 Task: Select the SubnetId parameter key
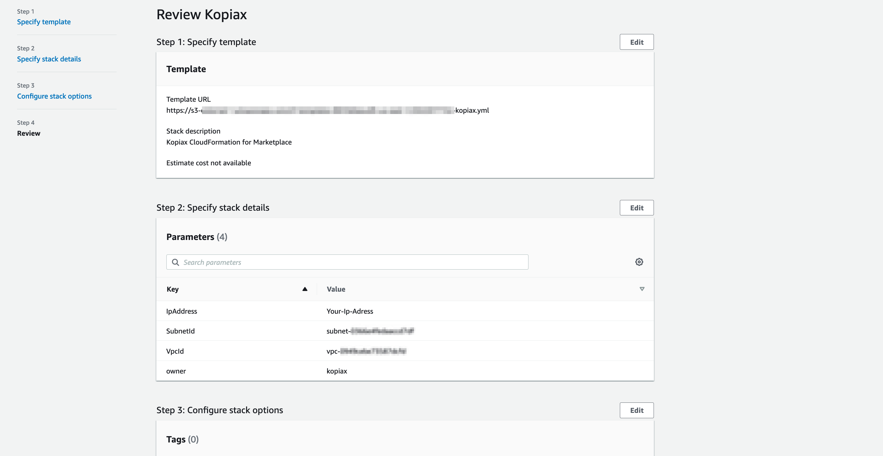pyautogui.click(x=180, y=331)
